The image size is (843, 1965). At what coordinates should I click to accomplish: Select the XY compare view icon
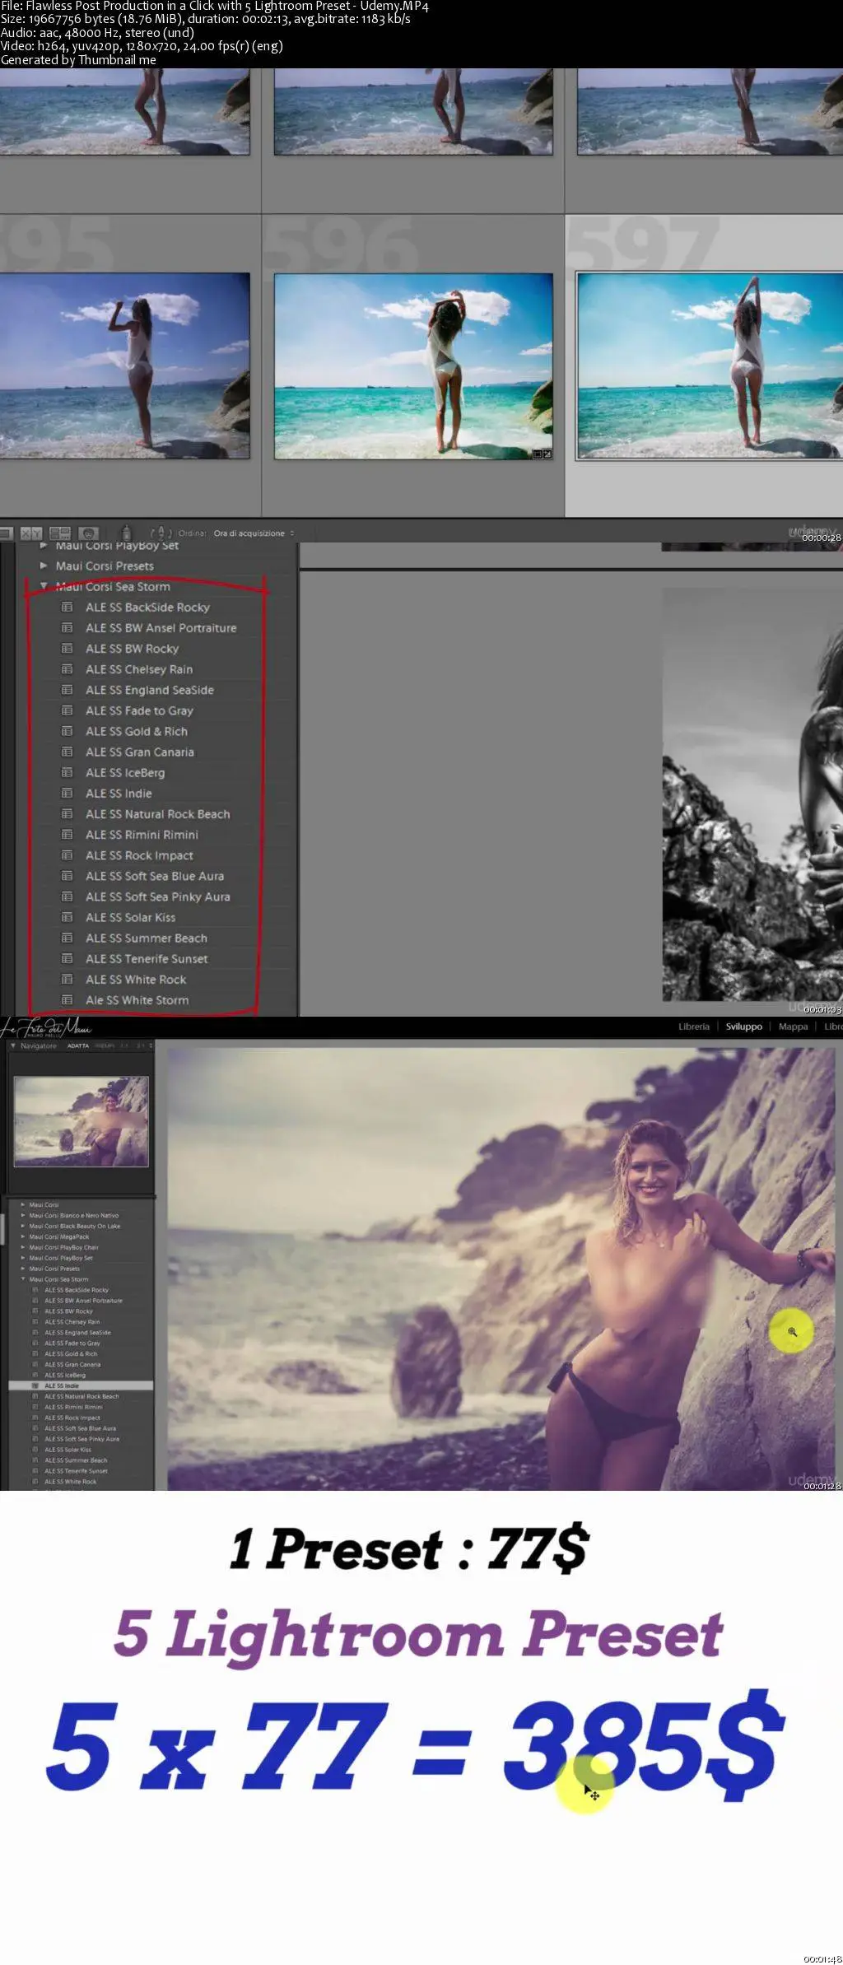click(x=31, y=533)
